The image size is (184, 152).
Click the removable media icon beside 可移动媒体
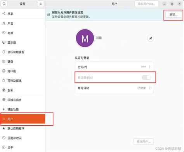click(4, 80)
